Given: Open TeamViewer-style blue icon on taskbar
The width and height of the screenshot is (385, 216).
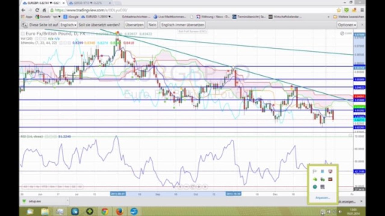Looking at the screenshot, I should point(134,211).
